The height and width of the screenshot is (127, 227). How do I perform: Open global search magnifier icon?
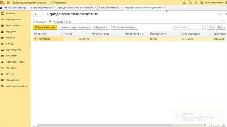[201, 2]
